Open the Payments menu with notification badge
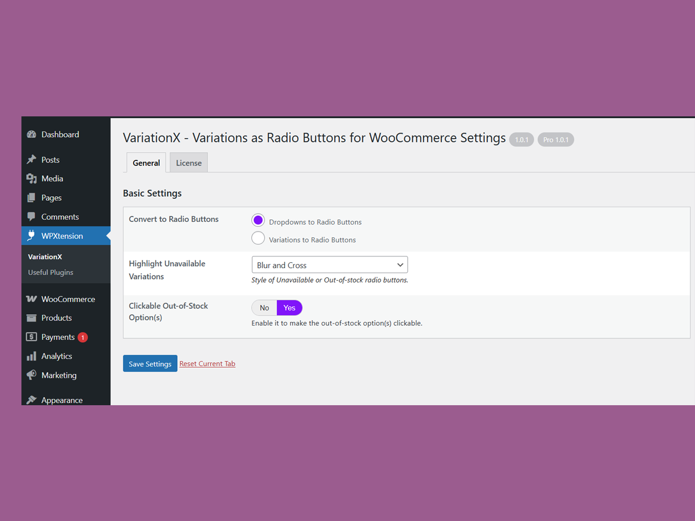 pos(58,337)
